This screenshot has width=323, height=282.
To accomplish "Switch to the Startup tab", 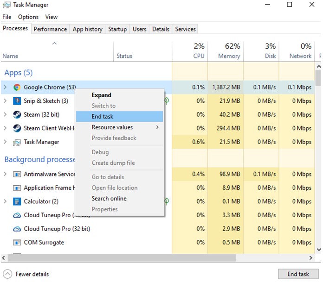I will [117, 29].
